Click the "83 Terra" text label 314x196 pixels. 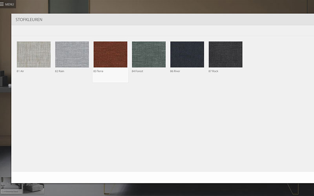coord(99,71)
